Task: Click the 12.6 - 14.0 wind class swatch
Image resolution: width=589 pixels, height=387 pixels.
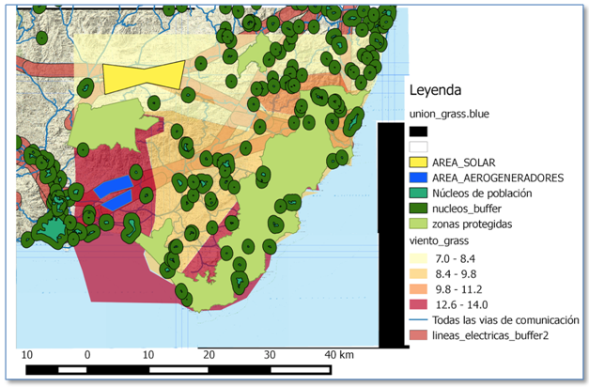Action: [418, 303]
